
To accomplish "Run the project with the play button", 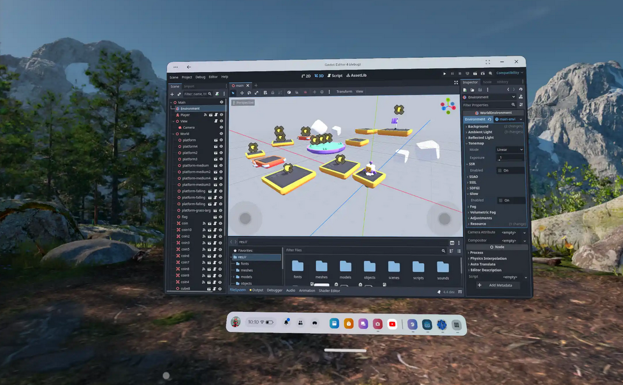I will pyautogui.click(x=444, y=73).
